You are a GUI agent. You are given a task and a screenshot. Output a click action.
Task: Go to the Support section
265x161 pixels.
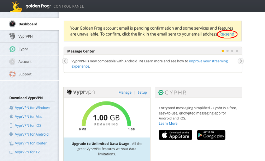point(29,74)
